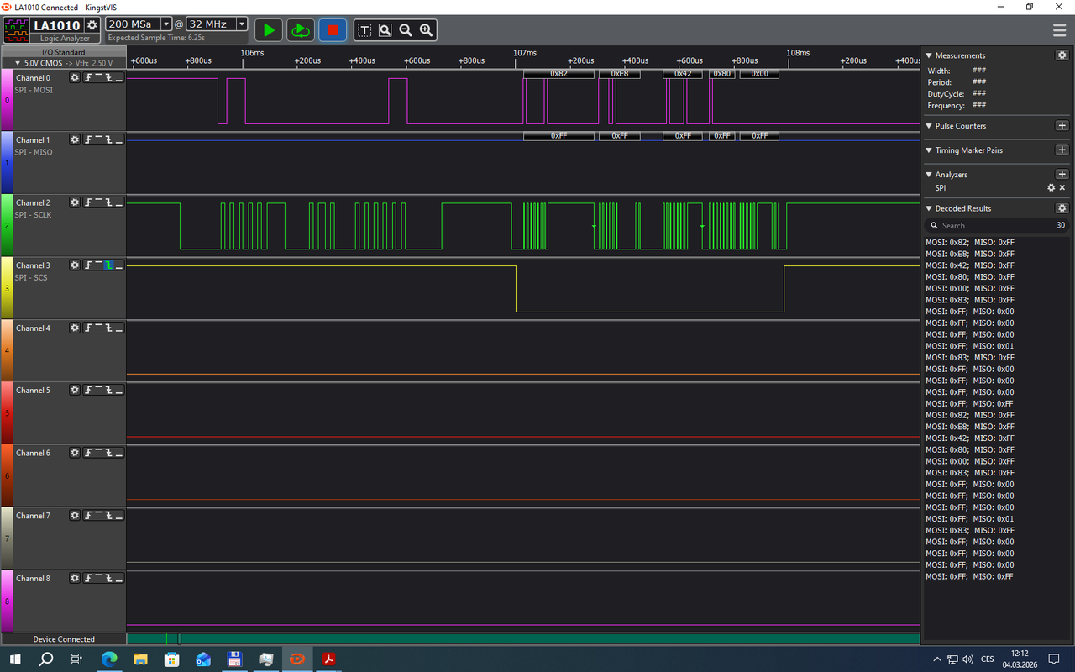Open File Explorer from the taskbar
Image resolution: width=1075 pixels, height=672 pixels.
pos(140,659)
